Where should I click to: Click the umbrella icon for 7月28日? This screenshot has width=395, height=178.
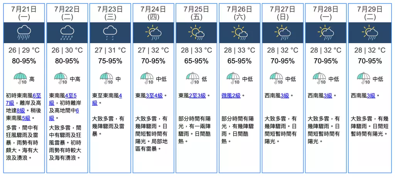(x=319, y=78)
